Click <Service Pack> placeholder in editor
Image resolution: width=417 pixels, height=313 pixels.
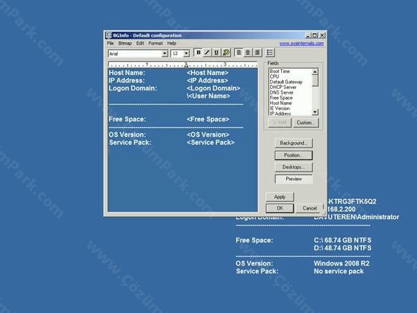(x=211, y=143)
